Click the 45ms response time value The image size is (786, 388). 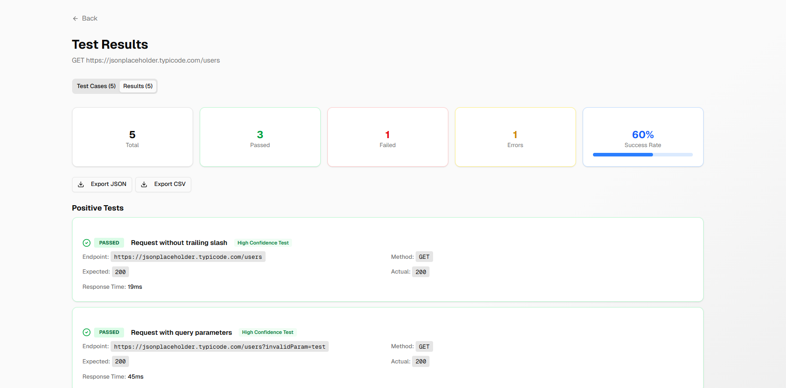[x=136, y=377]
